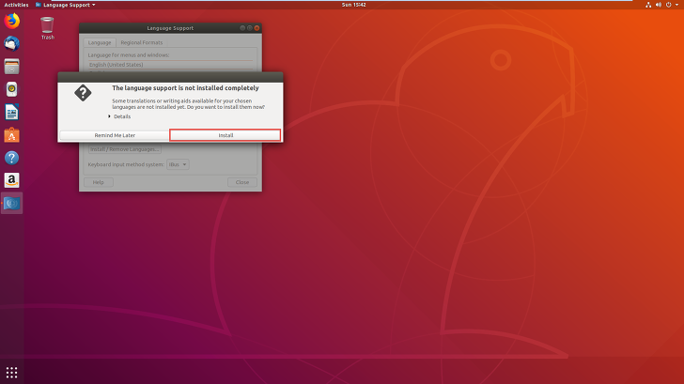Open the system menu arrow
This screenshot has height=384, width=684.
[x=677, y=5]
